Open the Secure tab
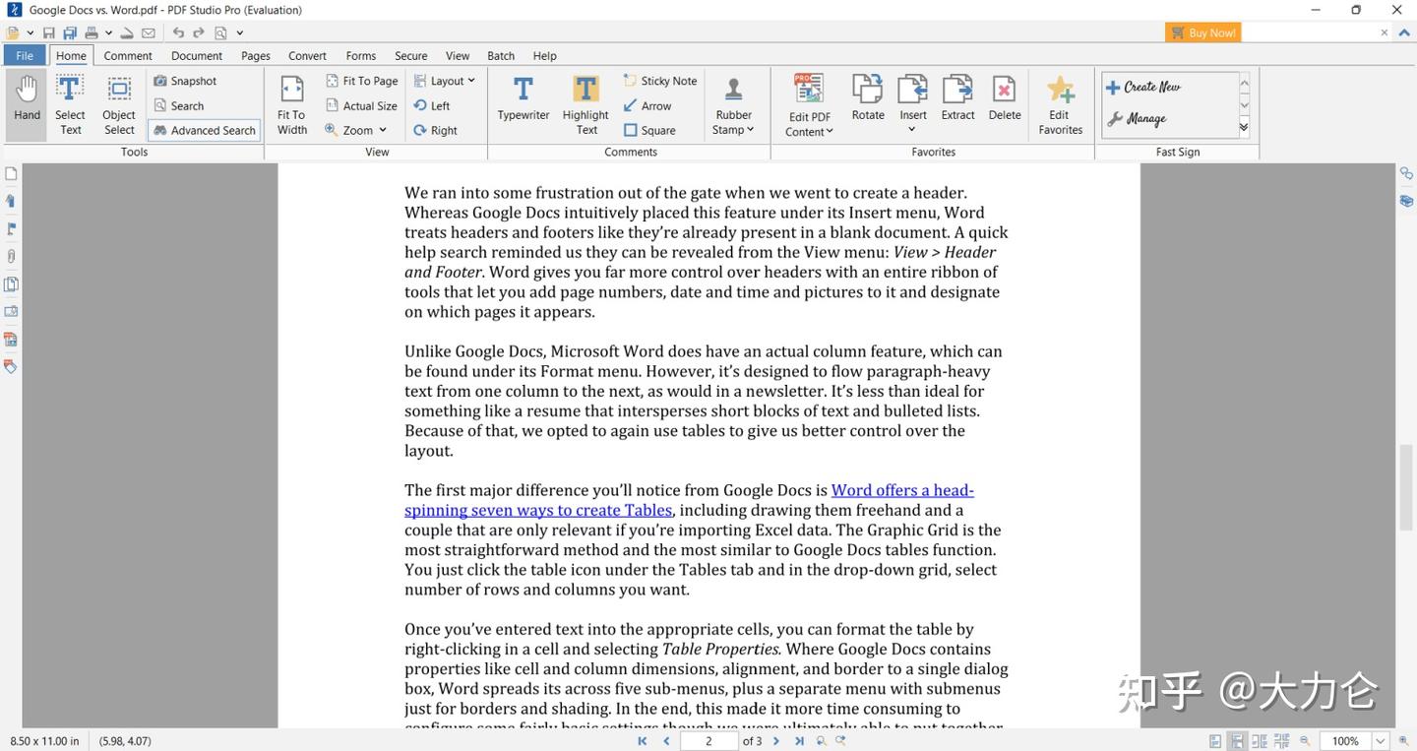The width and height of the screenshot is (1417, 751). [411, 55]
